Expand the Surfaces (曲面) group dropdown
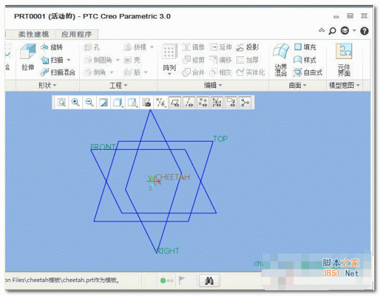 tap(298, 85)
